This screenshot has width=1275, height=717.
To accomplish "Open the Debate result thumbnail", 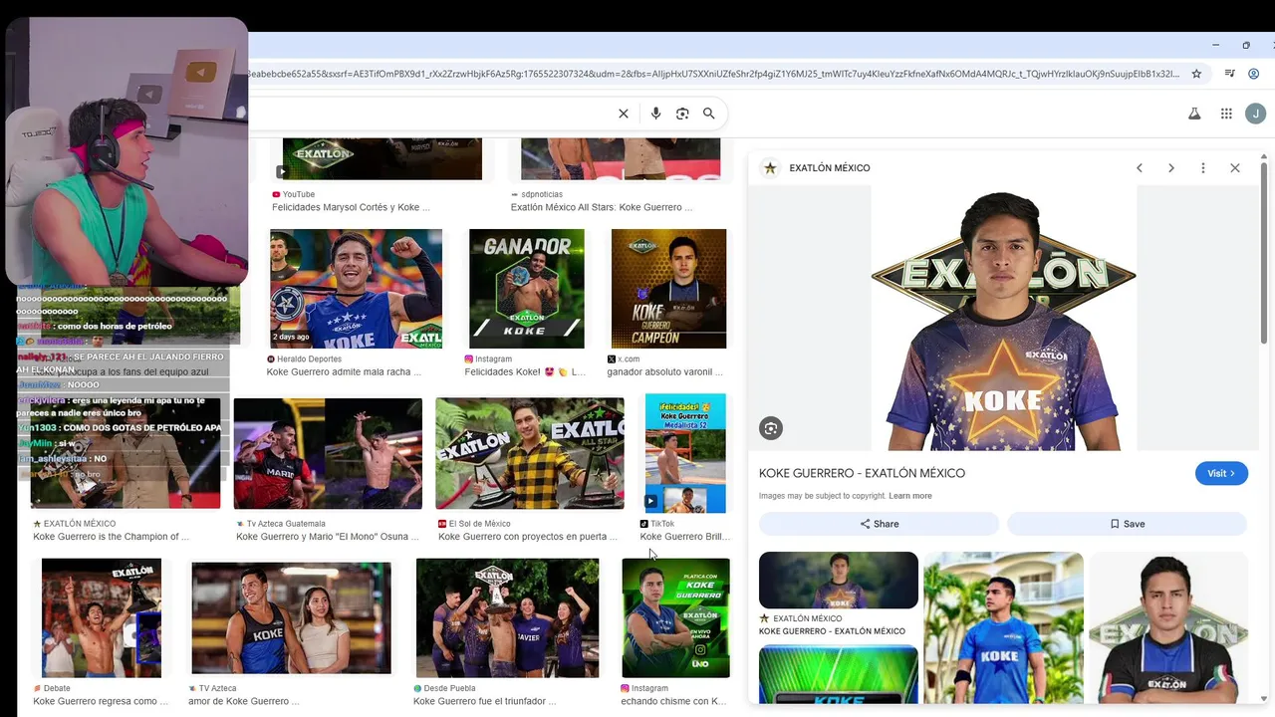I will pos(102,617).
